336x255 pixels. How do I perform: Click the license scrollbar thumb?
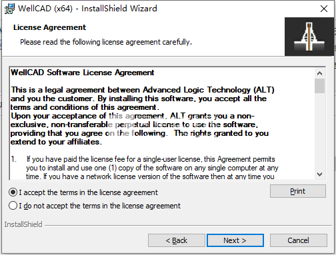(319, 86)
